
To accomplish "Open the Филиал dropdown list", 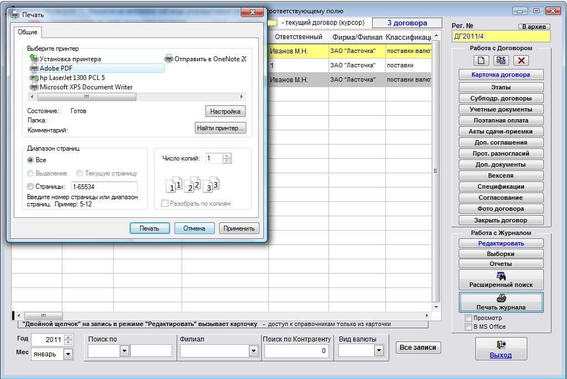I will coord(253,350).
